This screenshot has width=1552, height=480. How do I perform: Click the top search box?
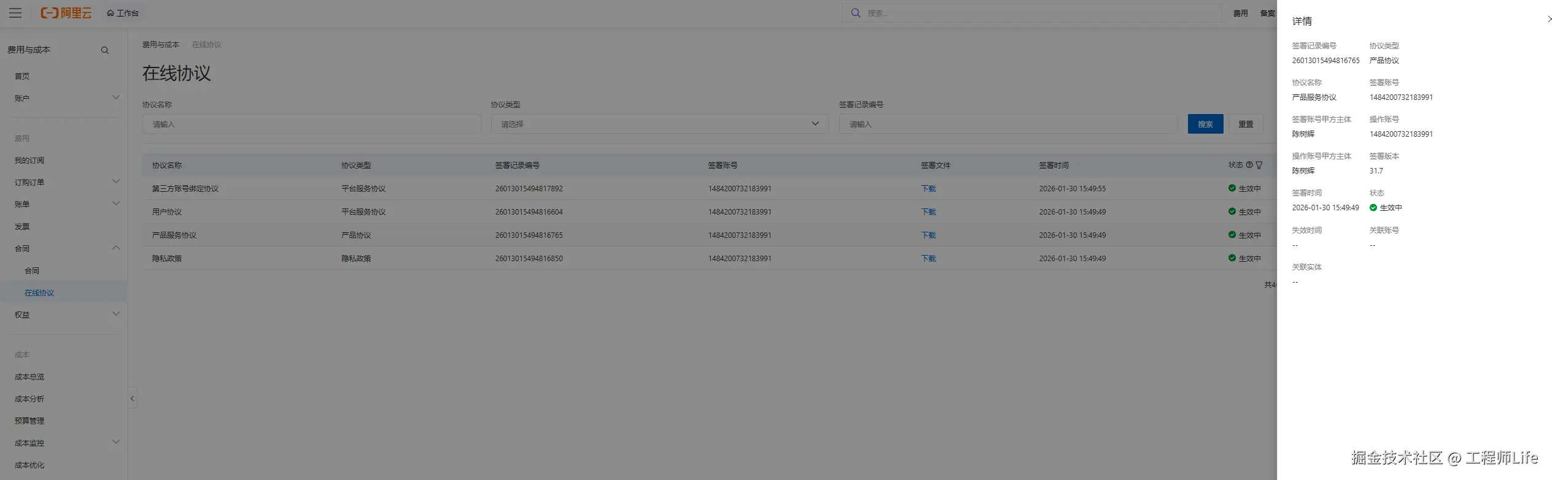click(x=1031, y=13)
